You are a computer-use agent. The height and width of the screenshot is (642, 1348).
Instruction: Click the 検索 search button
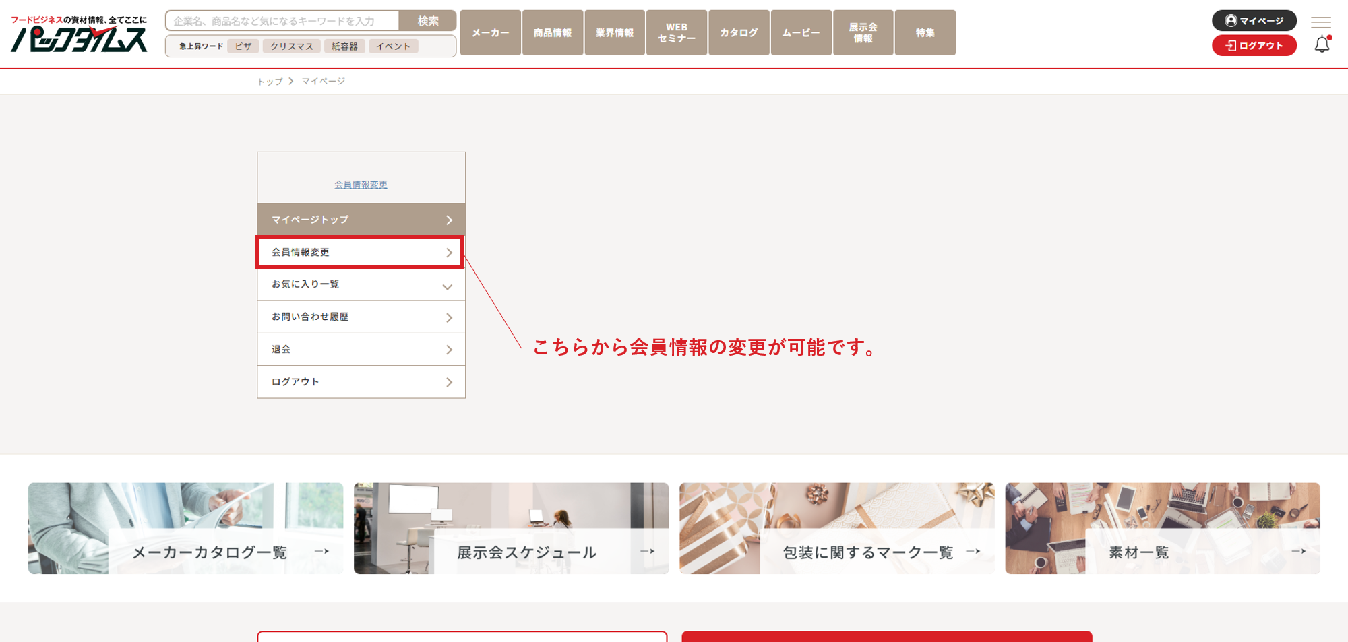pos(427,21)
